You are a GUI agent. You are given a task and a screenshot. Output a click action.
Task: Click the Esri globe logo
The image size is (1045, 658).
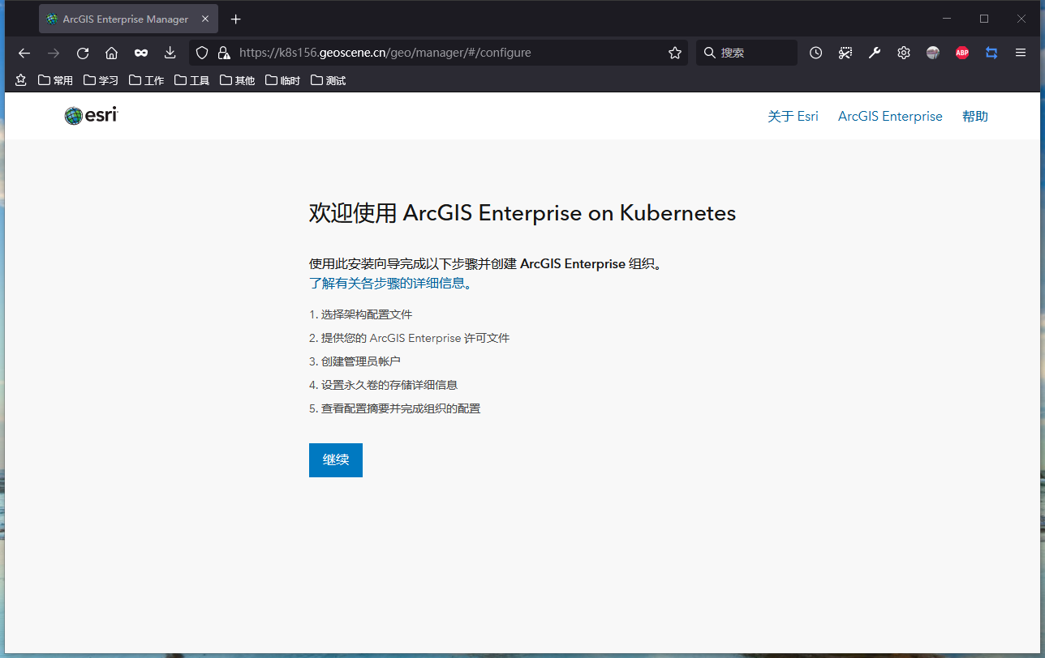click(91, 116)
